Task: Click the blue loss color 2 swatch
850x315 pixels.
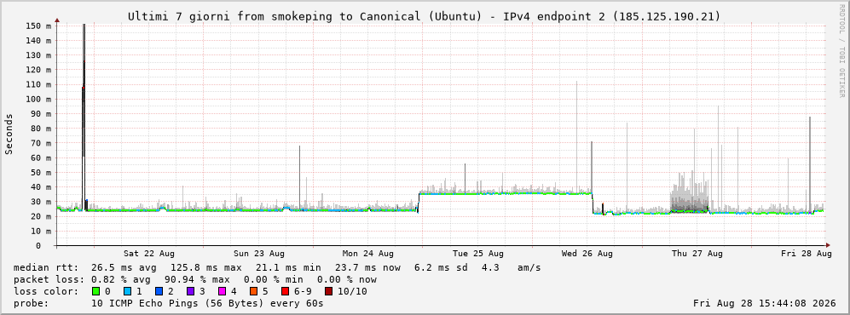Action: tap(159, 291)
